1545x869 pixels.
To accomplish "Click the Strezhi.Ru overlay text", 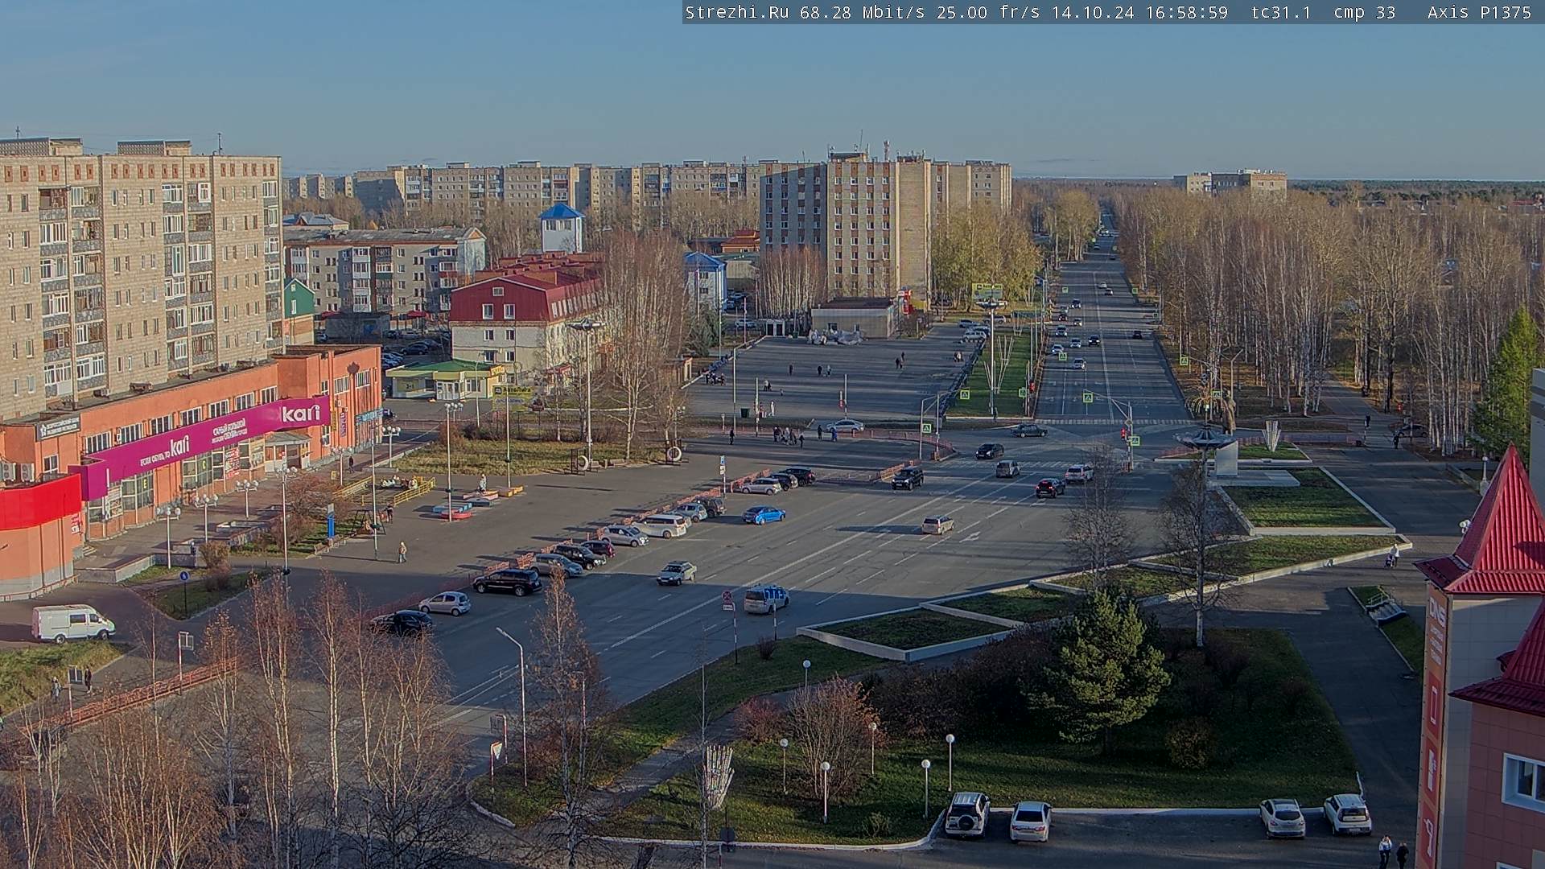I will 736,12.
